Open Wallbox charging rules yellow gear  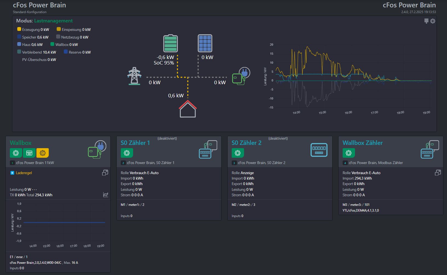42,153
